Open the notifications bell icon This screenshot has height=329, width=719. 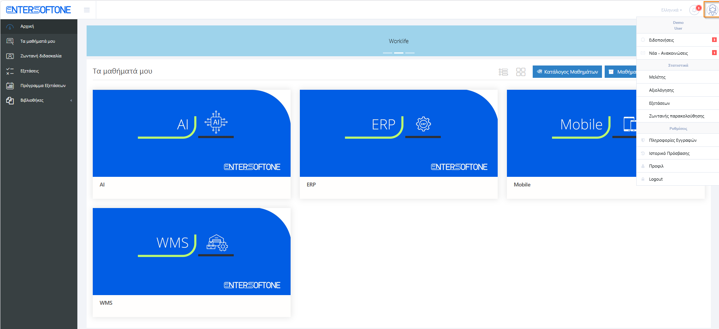pyautogui.click(x=695, y=10)
